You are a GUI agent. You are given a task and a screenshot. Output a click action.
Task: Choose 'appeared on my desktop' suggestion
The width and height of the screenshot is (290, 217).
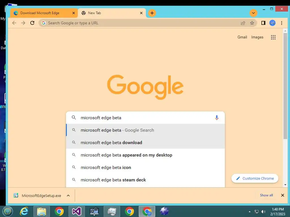[x=146, y=155]
